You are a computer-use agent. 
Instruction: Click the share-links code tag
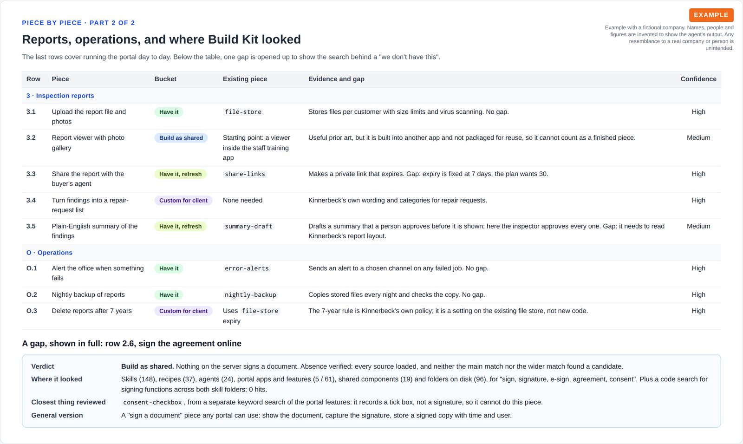tap(245, 174)
